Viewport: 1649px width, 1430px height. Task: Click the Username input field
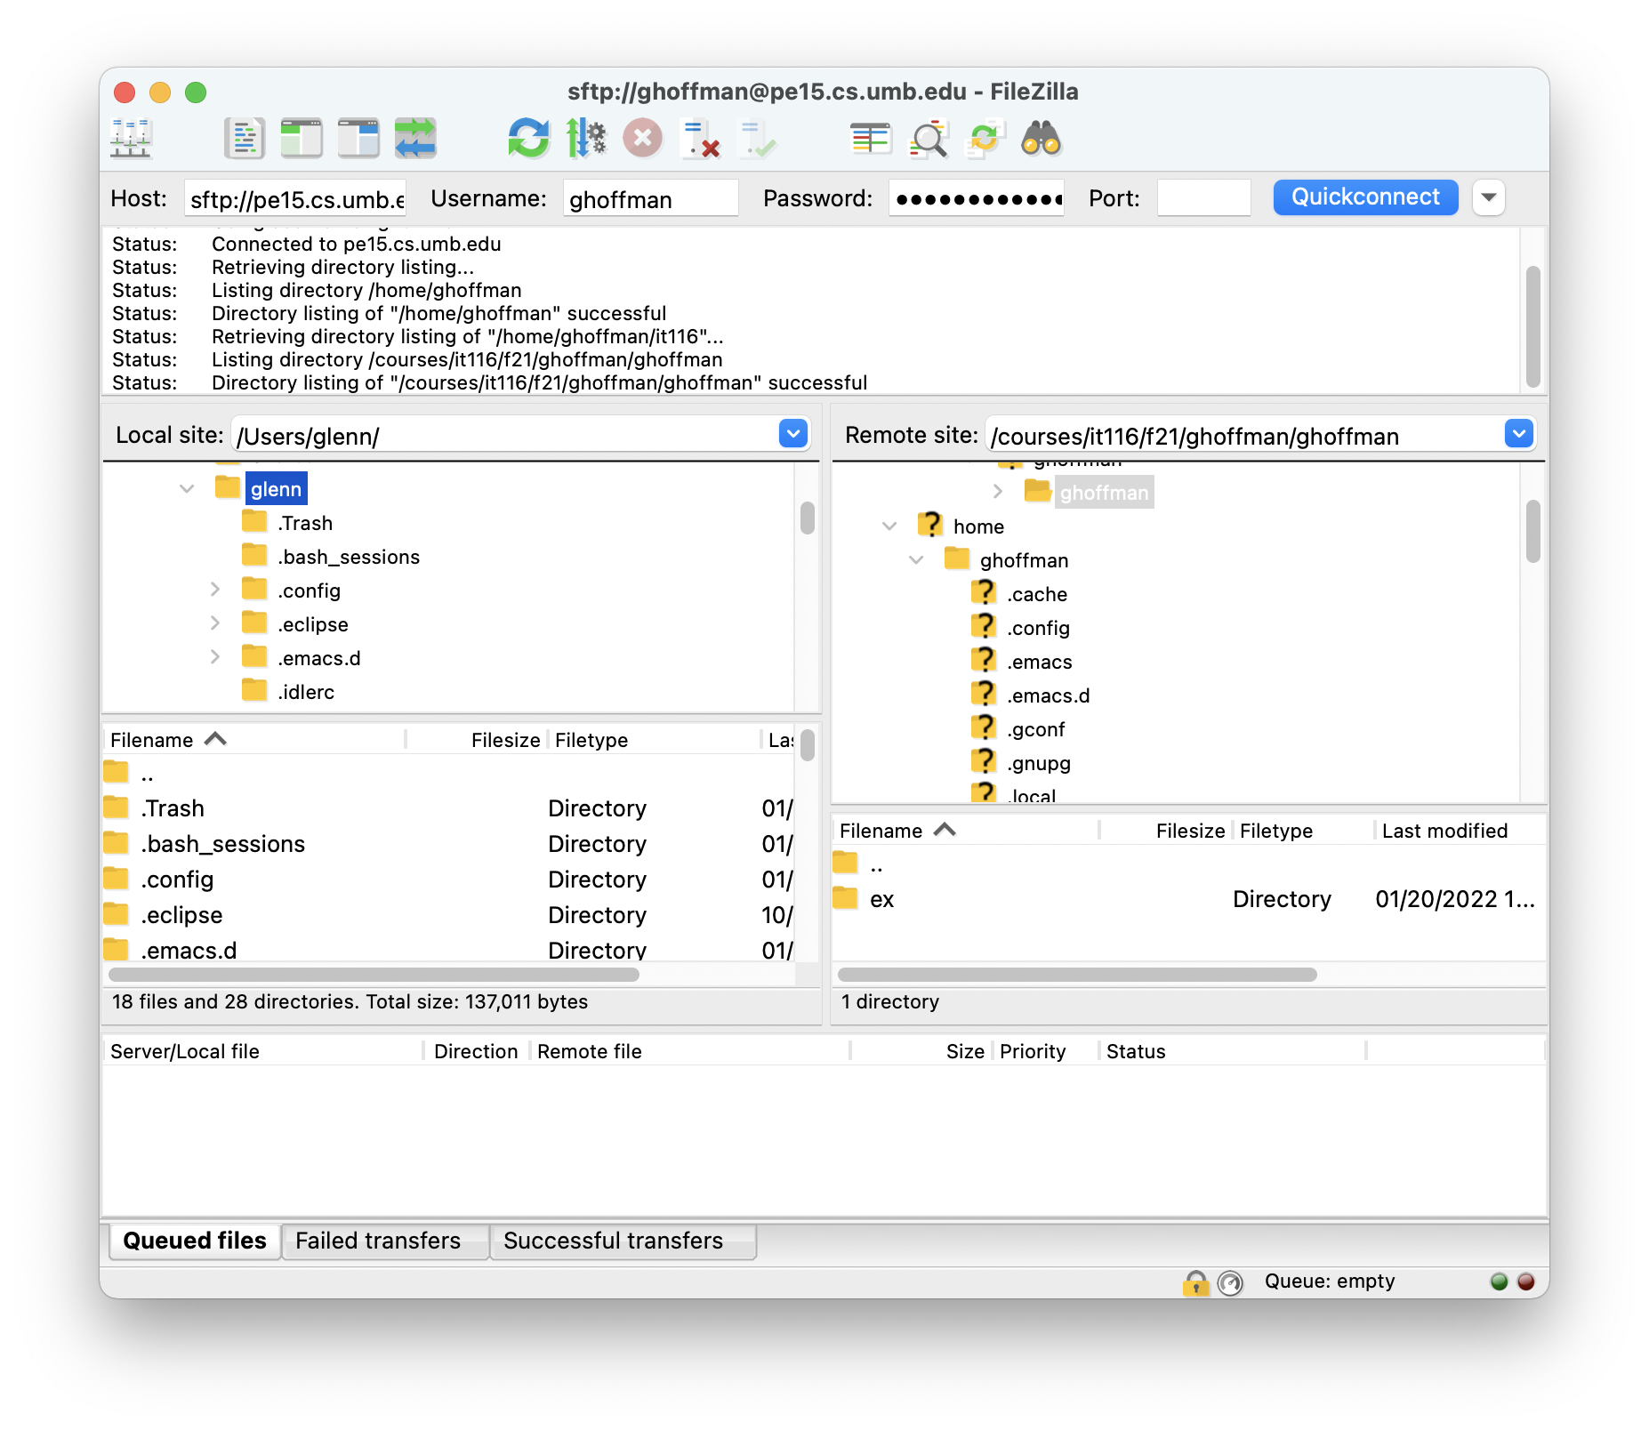[x=651, y=198]
